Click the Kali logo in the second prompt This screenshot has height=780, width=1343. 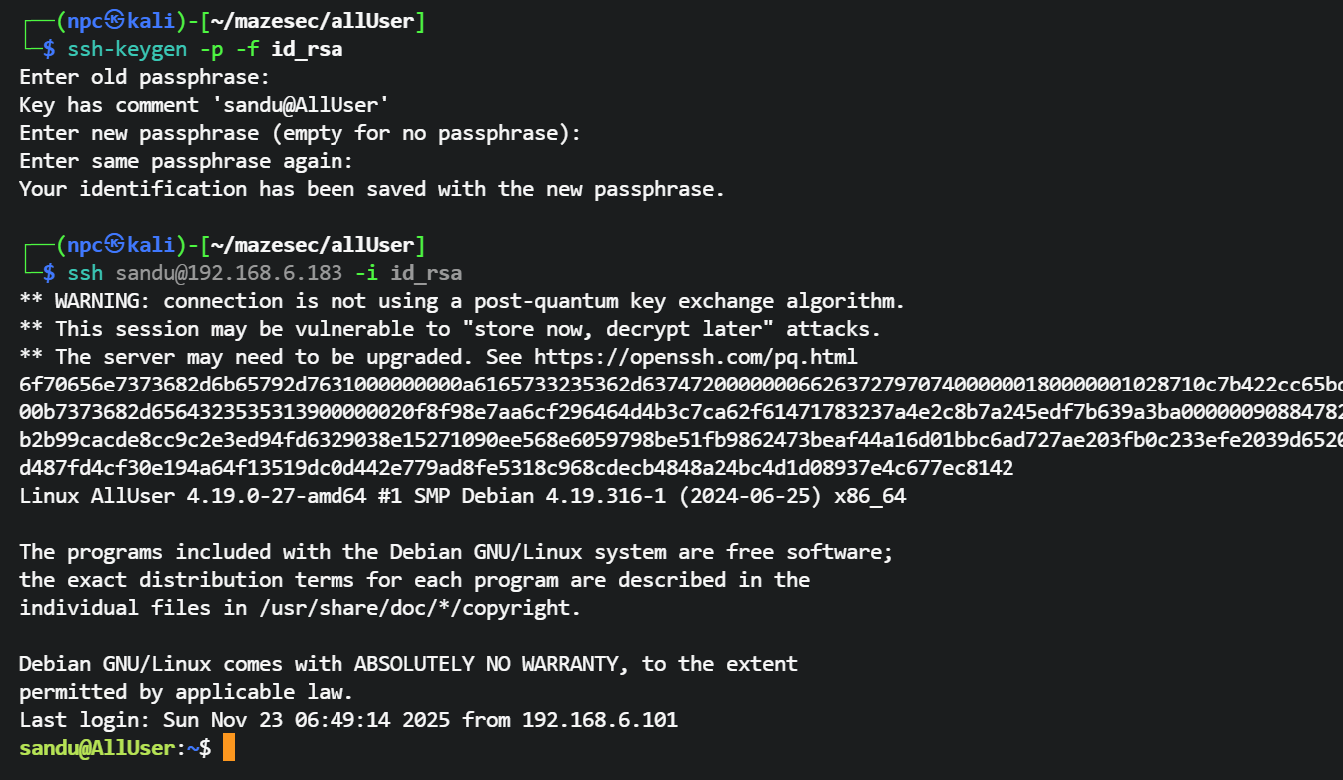115,244
